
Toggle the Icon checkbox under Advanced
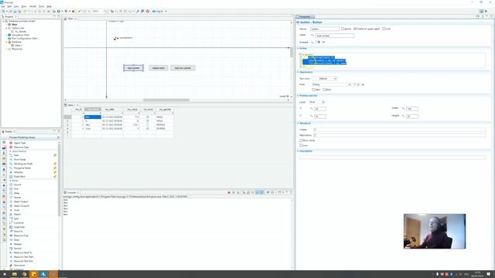click(x=301, y=145)
